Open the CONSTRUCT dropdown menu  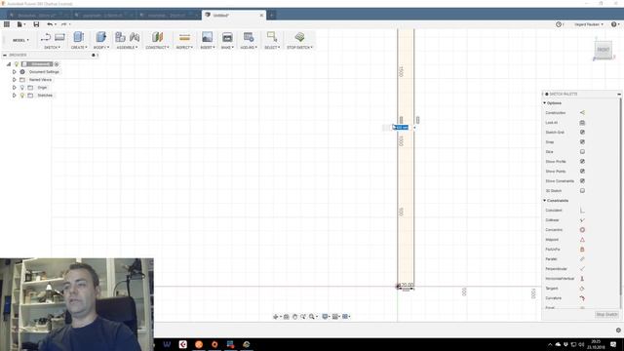[157, 48]
